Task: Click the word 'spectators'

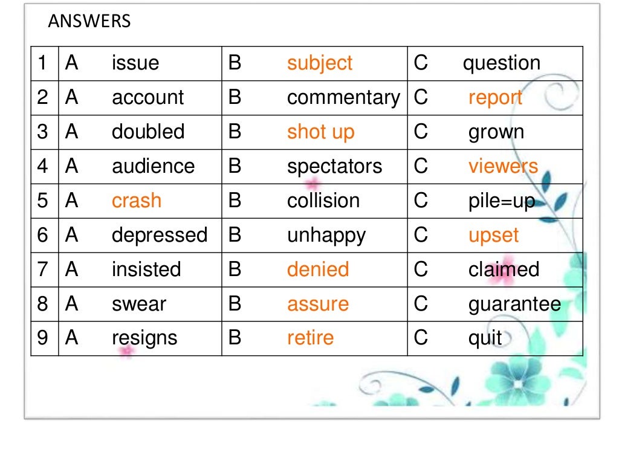Action: pyautogui.click(x=334, y=166)
